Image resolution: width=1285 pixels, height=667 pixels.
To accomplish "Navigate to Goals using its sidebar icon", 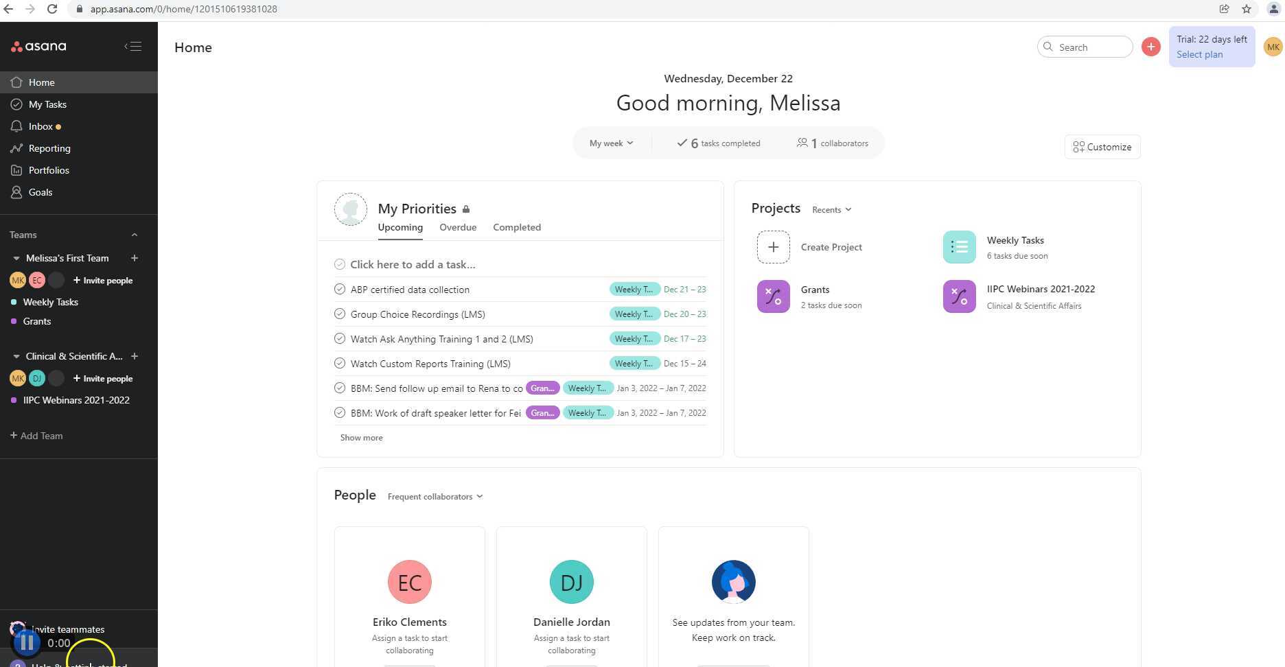I will pyautogui.click(x=16, y=192).
